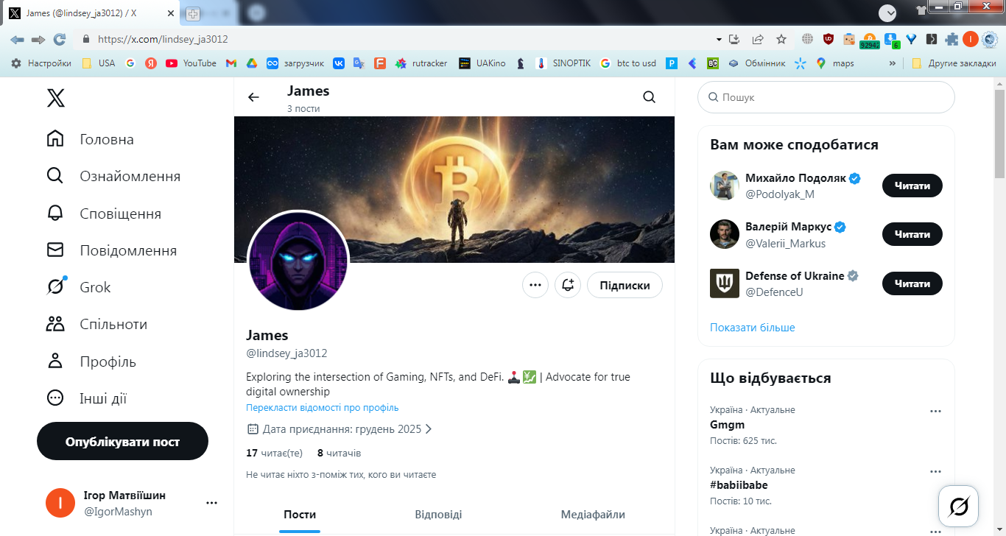The height and width of the screenshot is (536, 1006).
Task: Switch to Пости tab
Action: coord(300,515)
